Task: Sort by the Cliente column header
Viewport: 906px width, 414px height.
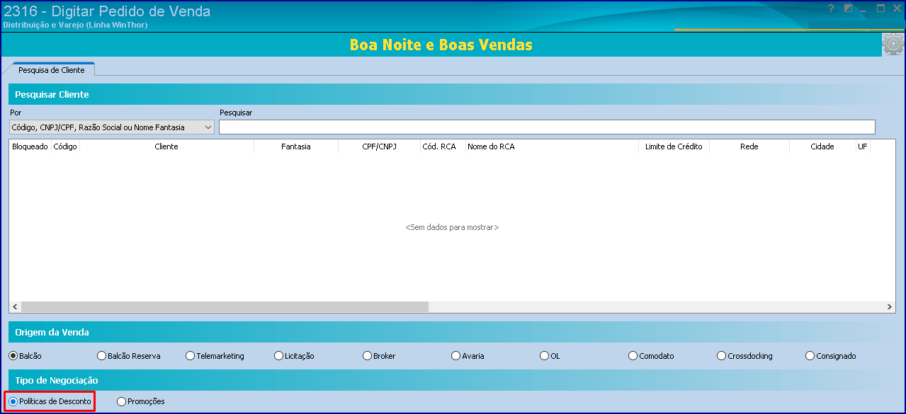Action: click(x=166, y=146)
